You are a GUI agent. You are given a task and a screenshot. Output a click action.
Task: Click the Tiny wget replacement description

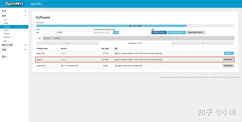tap(128, 66)
